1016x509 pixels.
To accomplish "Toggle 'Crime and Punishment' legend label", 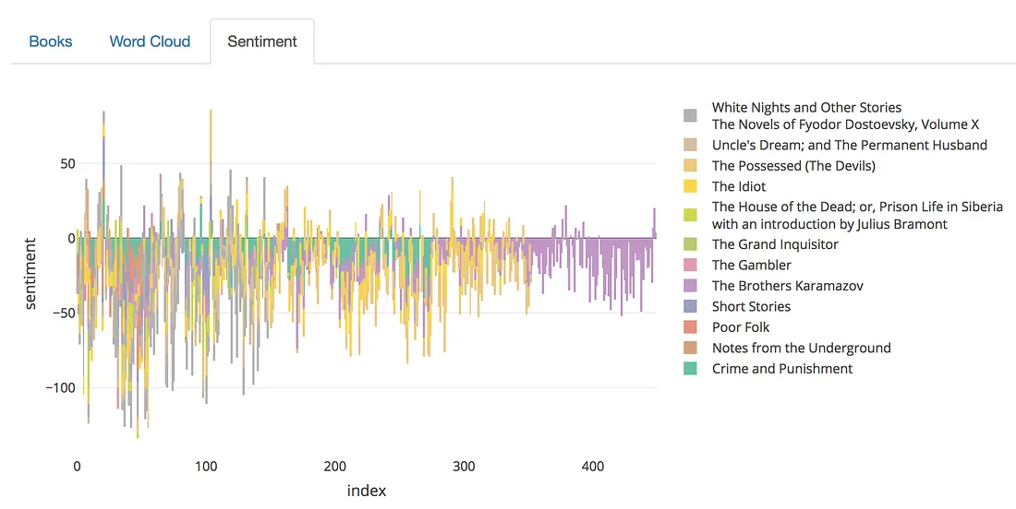I will coord(782,369).
